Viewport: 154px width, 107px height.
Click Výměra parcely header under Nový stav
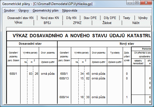point(81,53)
